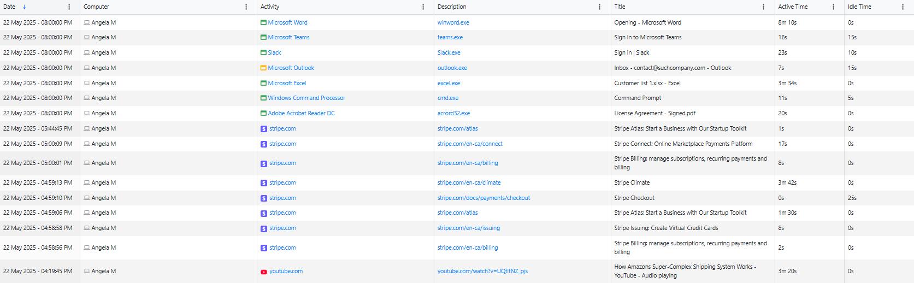Click the Microsoft Teams app icon
The width and height of the screenshot is (914, 283).
point(263,38)
